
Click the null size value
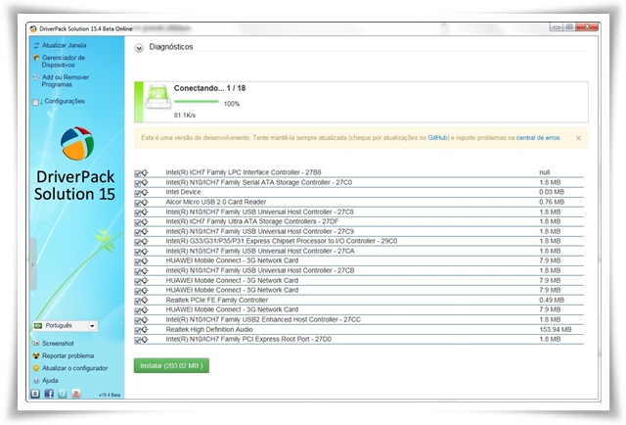click(544, 172)
